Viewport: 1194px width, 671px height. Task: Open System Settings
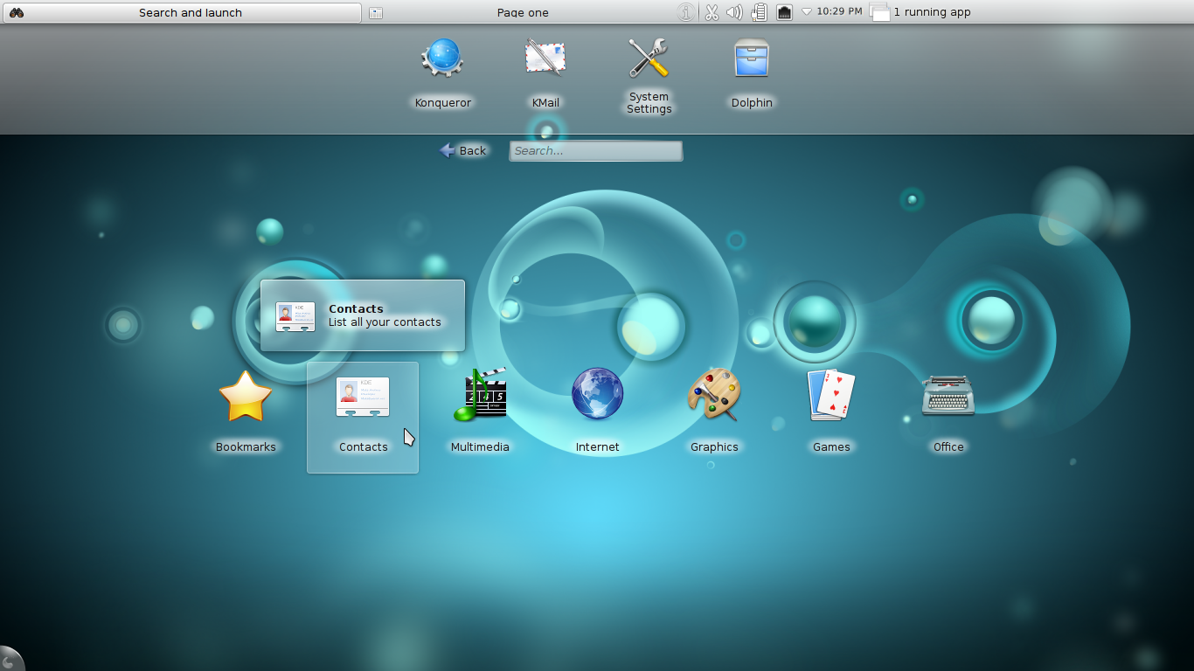(649, 58)
